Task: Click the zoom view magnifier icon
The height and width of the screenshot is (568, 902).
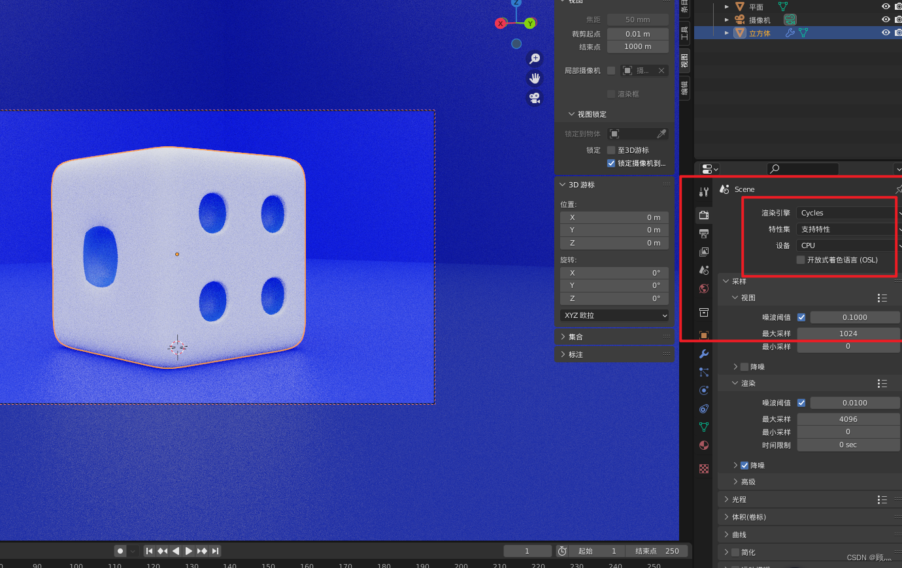Action: pos(535,59)
